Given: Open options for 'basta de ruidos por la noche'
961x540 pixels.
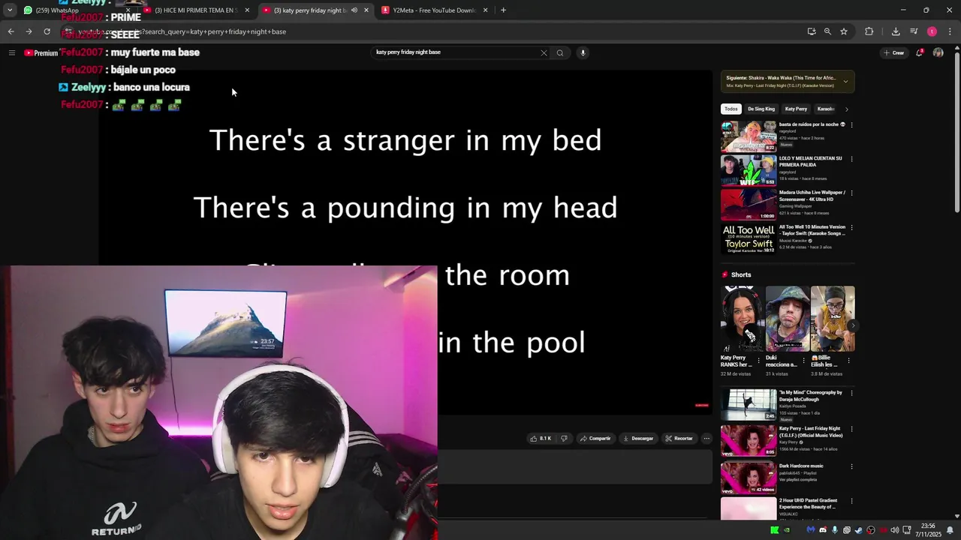Looking at the screenshot, I should 851,124.
